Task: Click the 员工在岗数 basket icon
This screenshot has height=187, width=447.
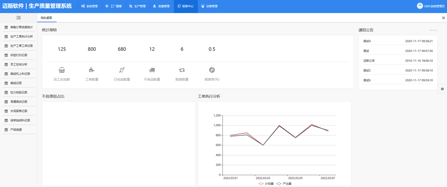Action: (x=62, y=70)
